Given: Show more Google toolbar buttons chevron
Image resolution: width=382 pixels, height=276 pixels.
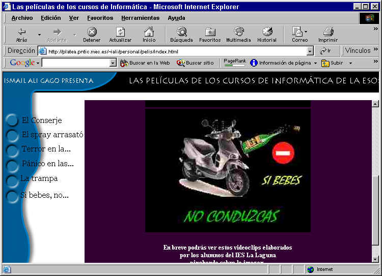Looking at the screenshot, I should pos(376,62).
